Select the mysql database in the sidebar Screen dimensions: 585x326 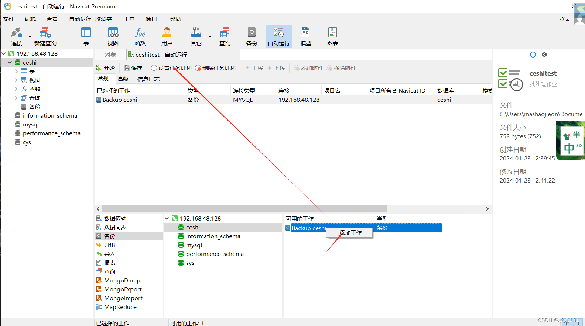tap(31, 124)
